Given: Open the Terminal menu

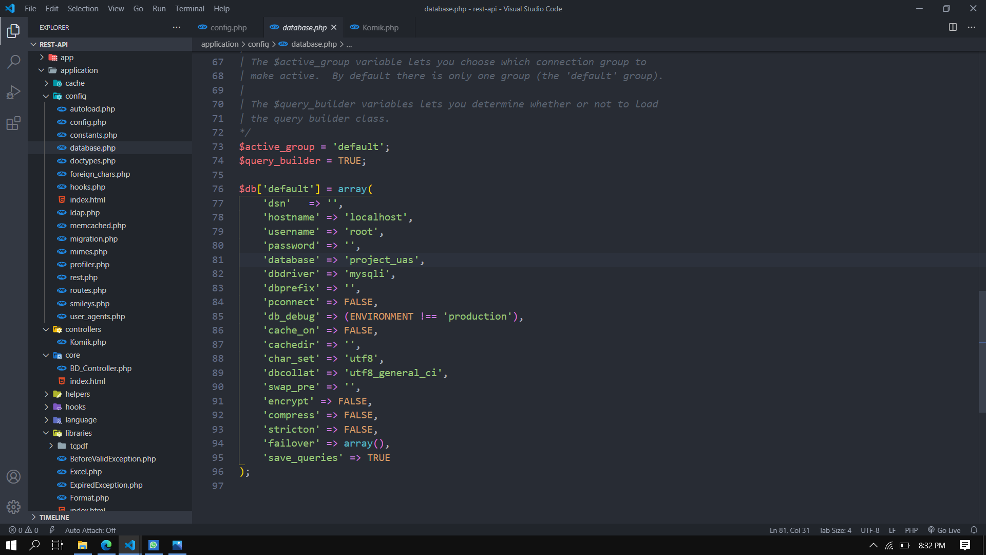Looking at the screenshot, I should (x=189, y=9).
